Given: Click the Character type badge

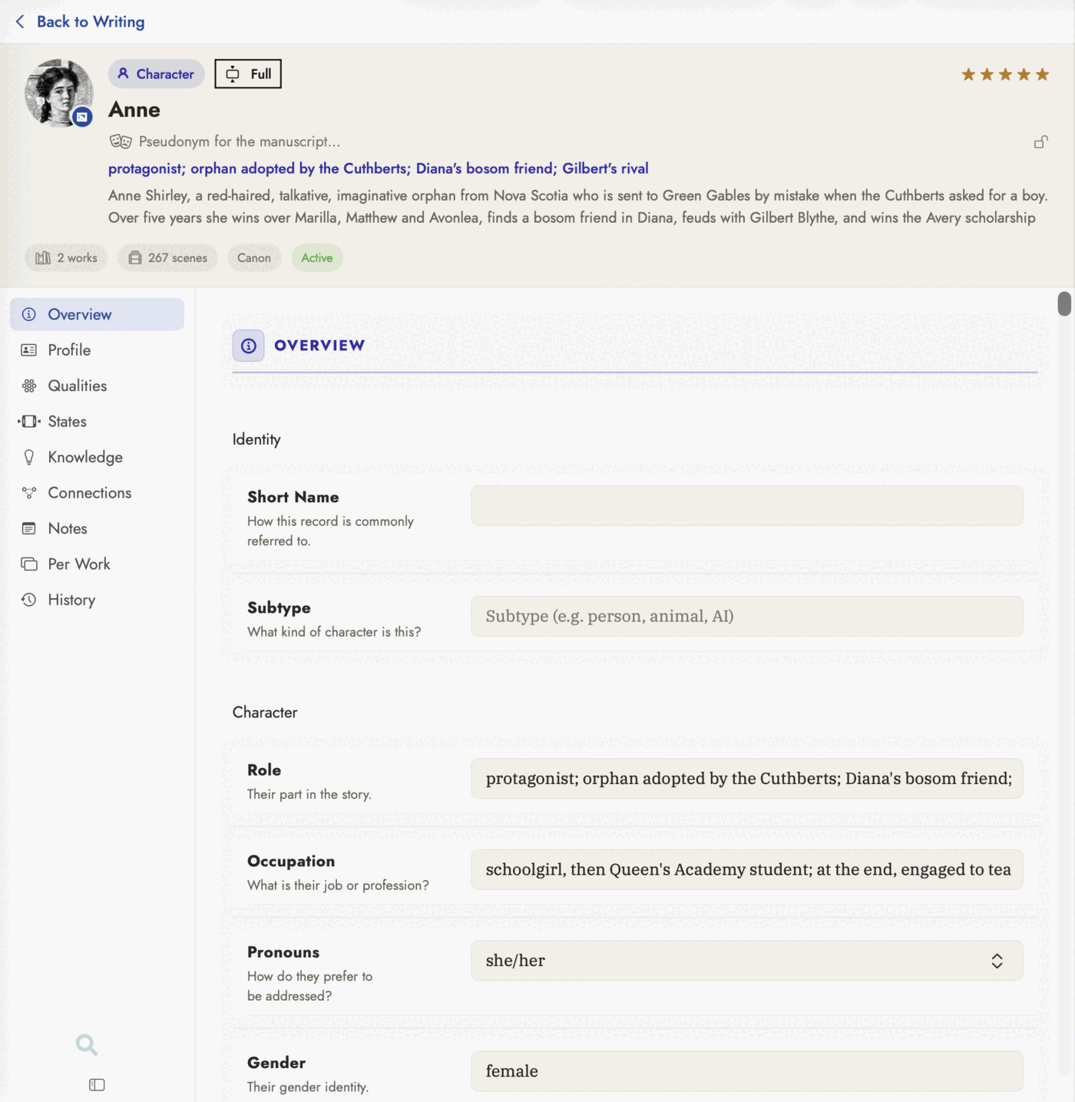Looking at the screenshot, I should 156,74.
